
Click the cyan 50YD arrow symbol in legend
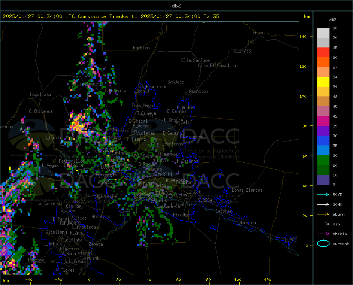coord(323,194)
